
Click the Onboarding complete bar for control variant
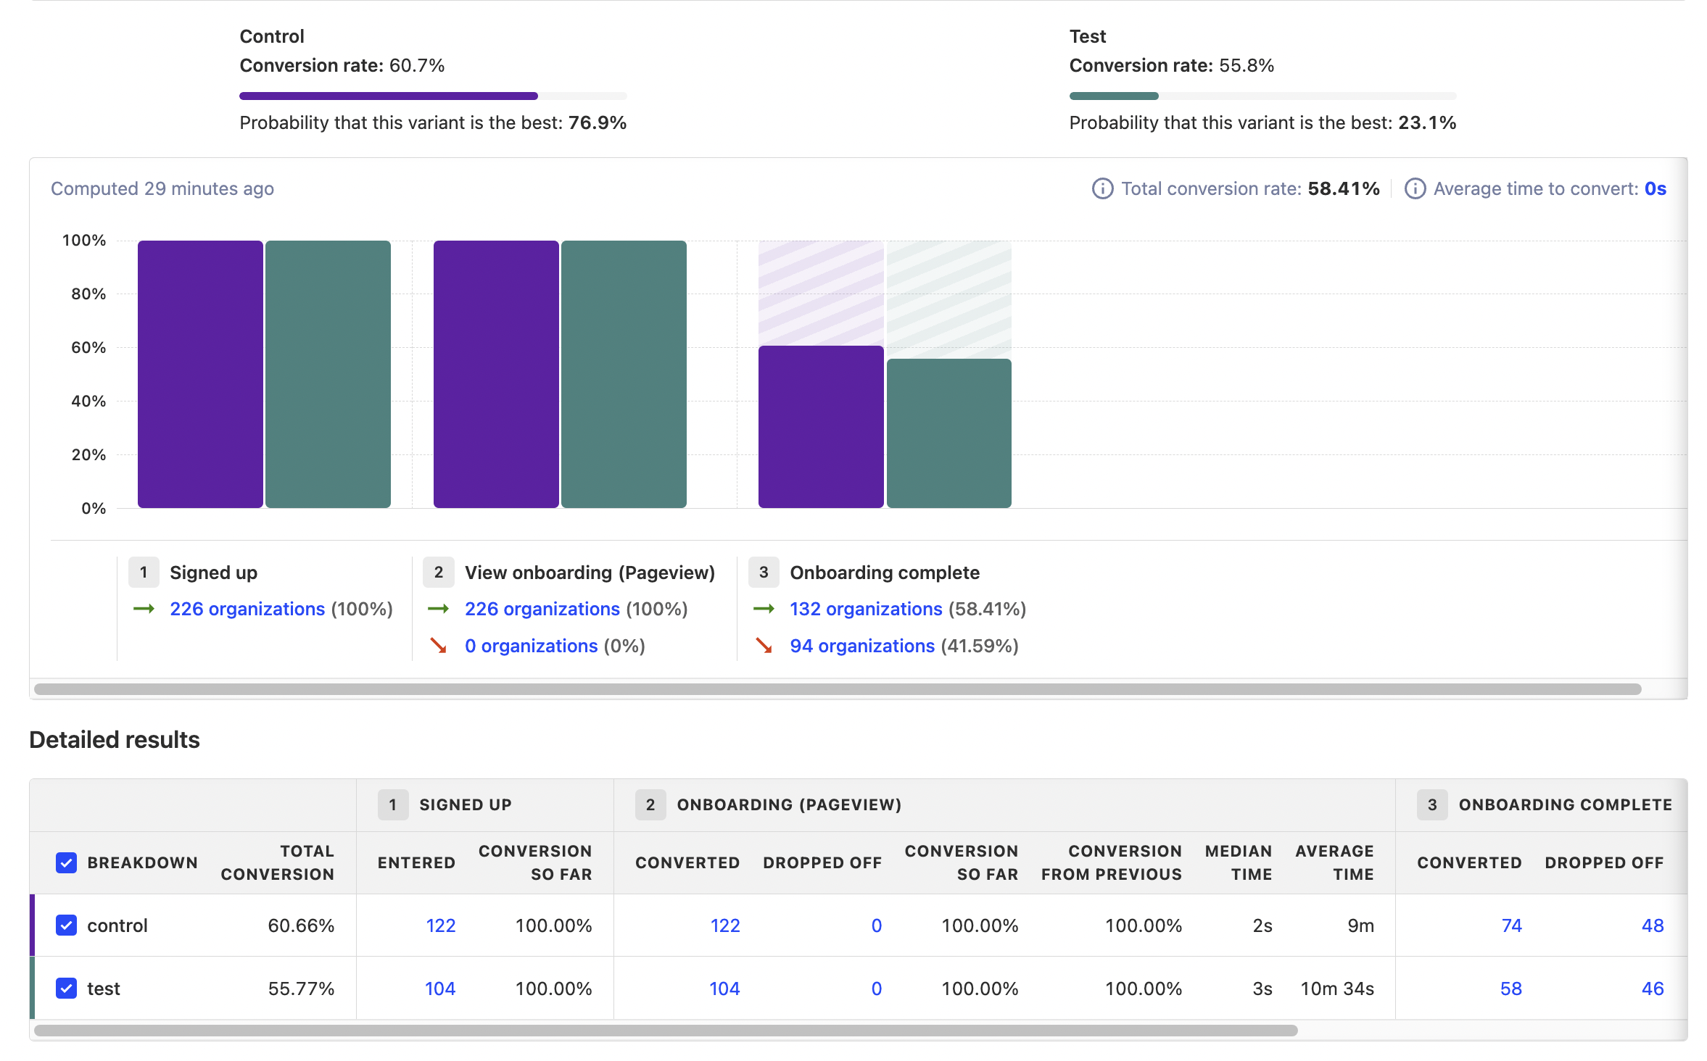pos(820,428)
